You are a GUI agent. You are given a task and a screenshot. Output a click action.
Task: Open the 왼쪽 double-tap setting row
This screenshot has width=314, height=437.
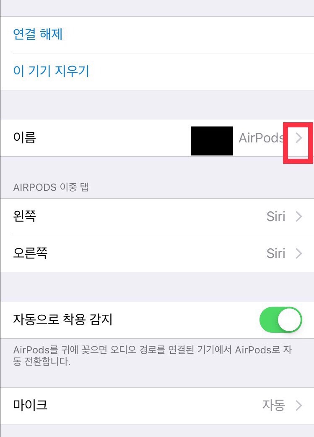point(157,216)
